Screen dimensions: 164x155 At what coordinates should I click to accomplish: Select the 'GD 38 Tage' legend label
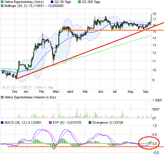[63, 2]
